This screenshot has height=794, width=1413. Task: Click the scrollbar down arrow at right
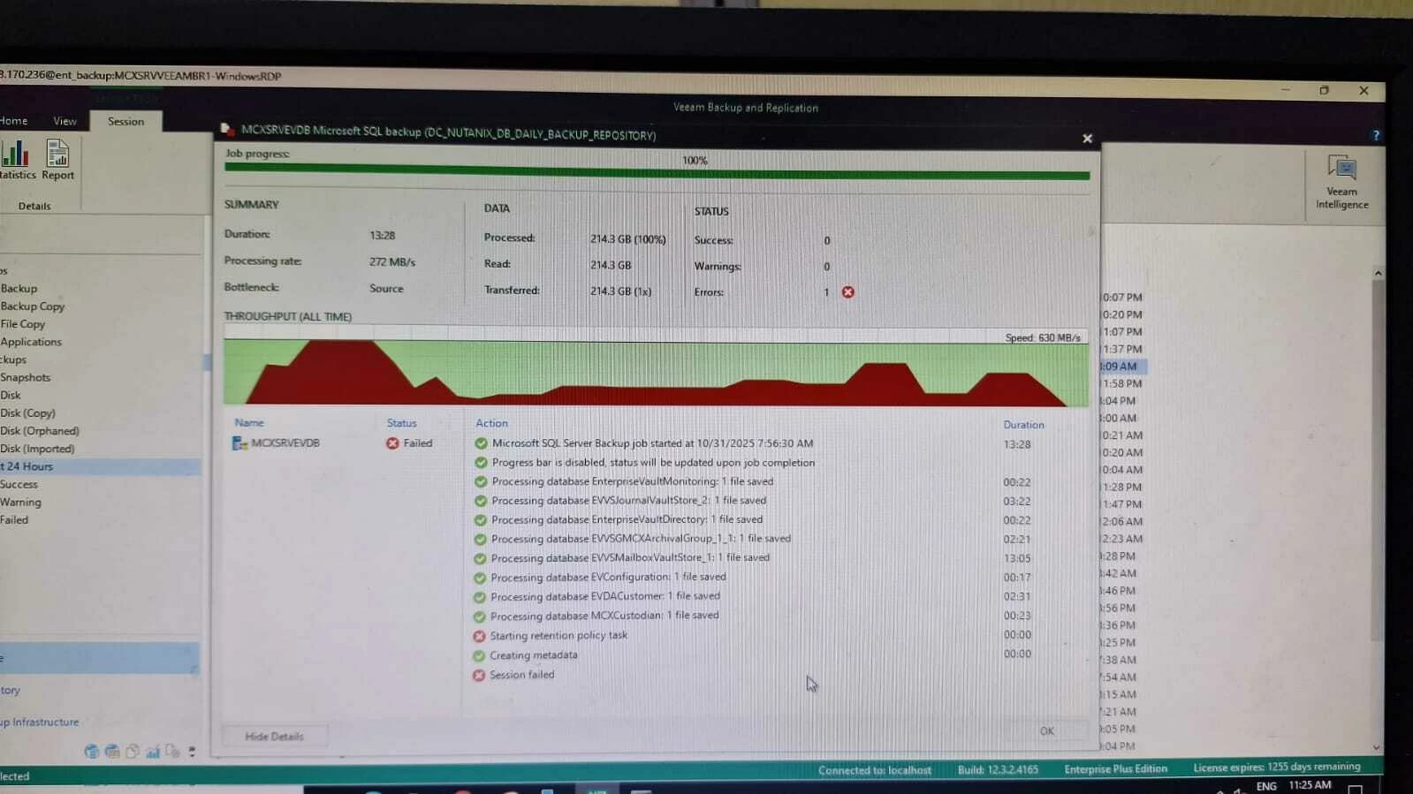(1377, 747)
